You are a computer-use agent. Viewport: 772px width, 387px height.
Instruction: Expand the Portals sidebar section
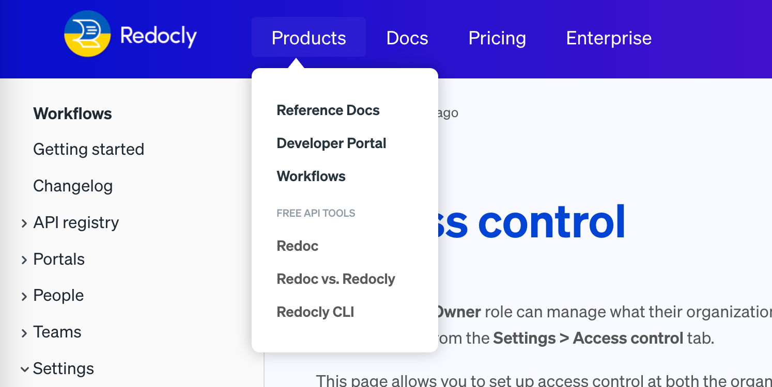24,260
